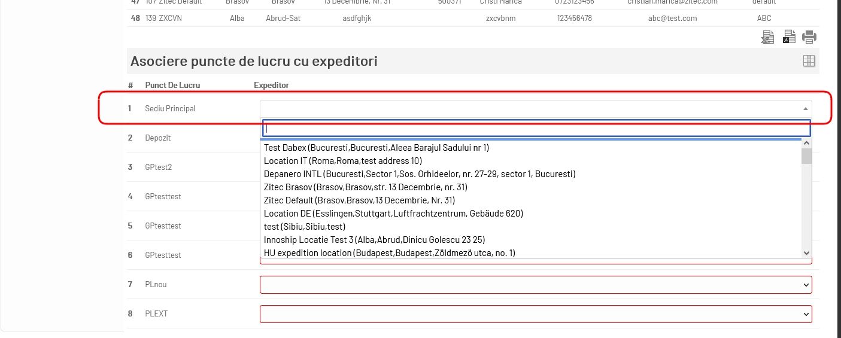The width and height of the screenshot is (841, 338).
Task: Select Location DE Esslingen option
Action: tap(393, 214)
